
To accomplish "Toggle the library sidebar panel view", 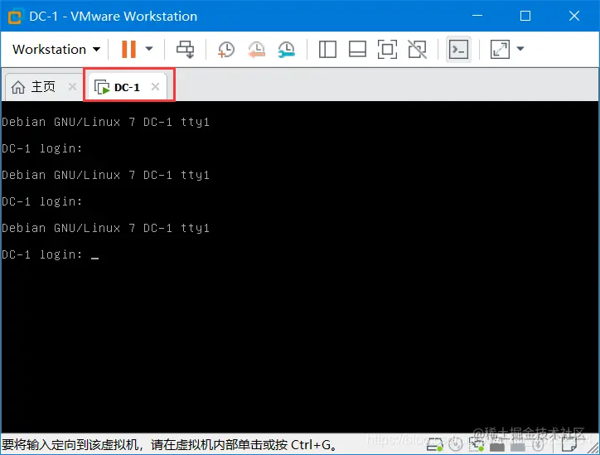I will click(327, 50).
